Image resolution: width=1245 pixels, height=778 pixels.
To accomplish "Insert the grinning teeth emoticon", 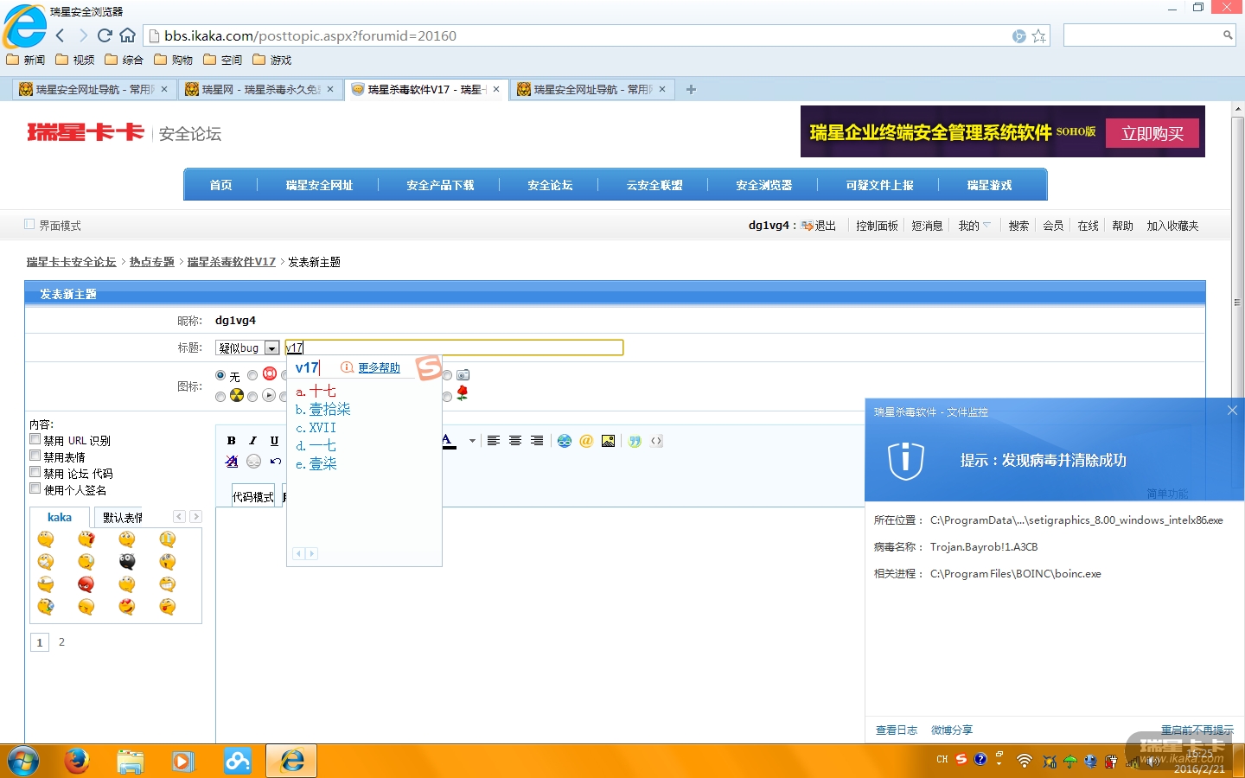I will coord(168,584).
